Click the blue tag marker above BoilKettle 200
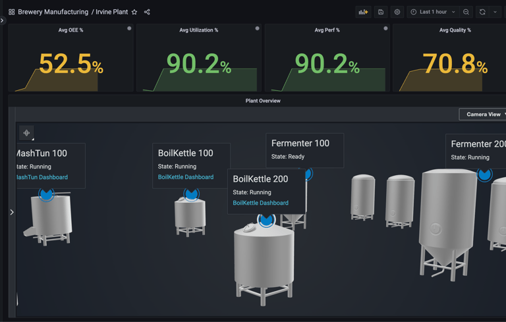The height and width of the screenshot is (322, 506). 266,221
